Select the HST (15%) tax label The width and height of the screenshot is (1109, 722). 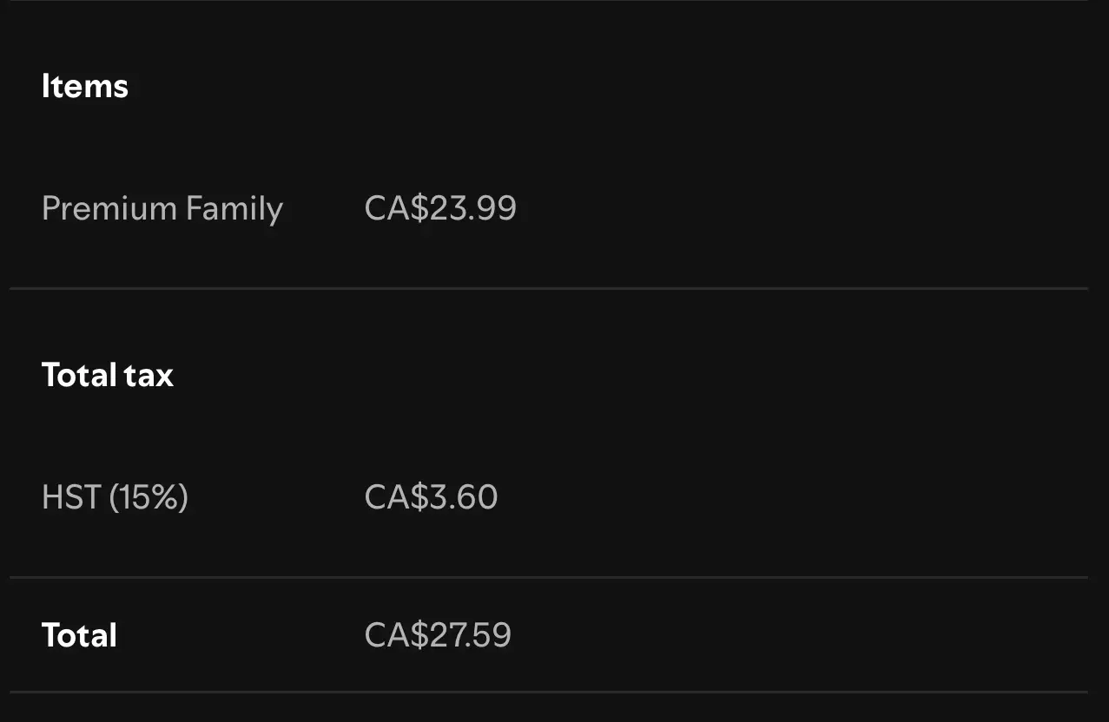pos(115,497)
